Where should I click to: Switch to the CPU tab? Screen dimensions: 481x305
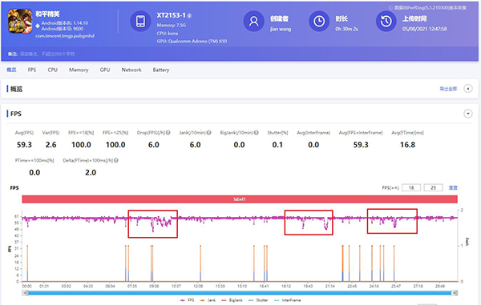(x=52, y=70)
